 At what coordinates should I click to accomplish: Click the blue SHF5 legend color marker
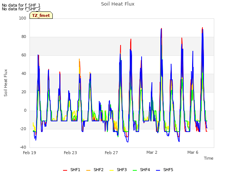(x=158, y=170)
